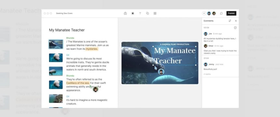Viewport: 280px width, 117px height.
Task: Select the Text tool
Action: 140,13
